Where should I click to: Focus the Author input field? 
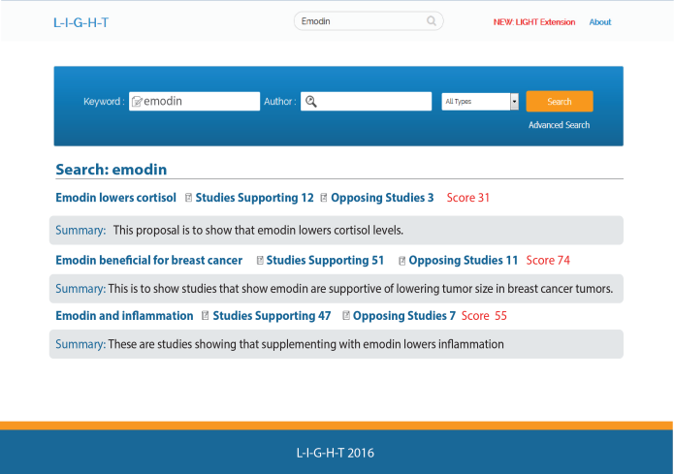click(x=366, y=102)
